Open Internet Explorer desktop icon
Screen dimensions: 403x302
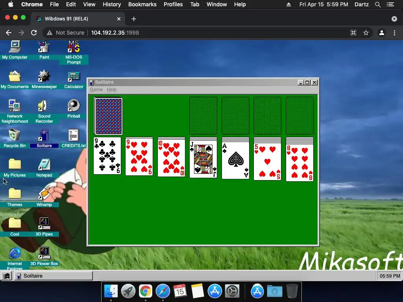(15, 258)
